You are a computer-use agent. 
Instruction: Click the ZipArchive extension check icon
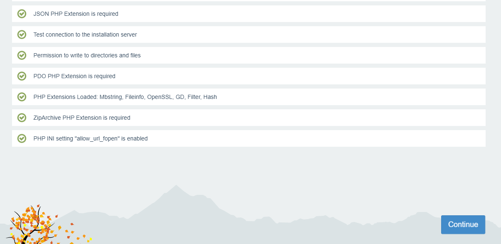pos(22,118)
